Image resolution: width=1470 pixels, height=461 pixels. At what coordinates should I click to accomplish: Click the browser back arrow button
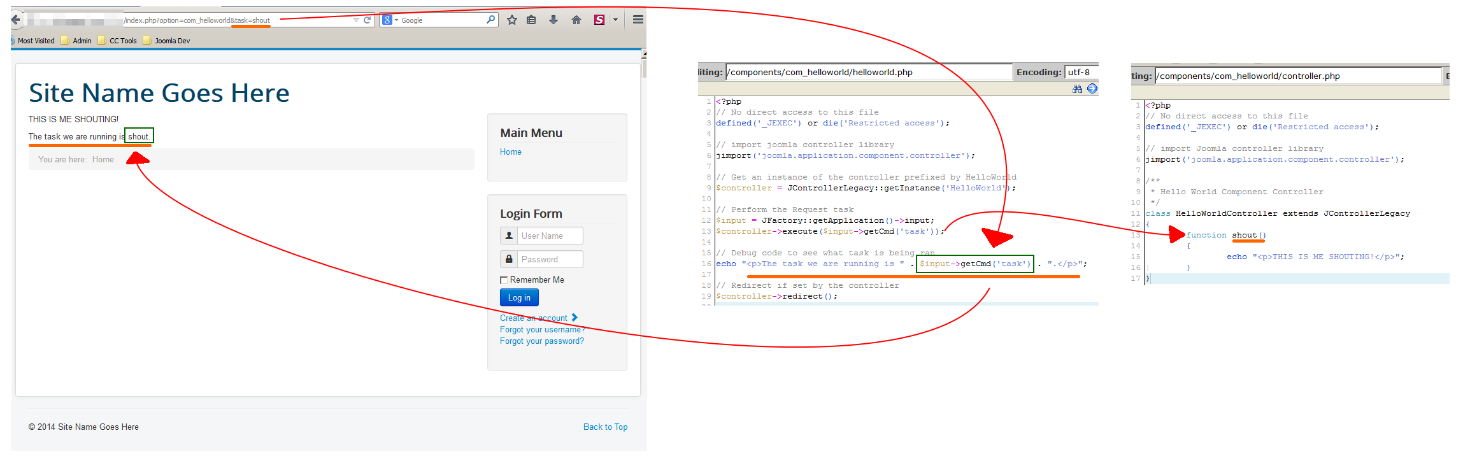point(16,20)
